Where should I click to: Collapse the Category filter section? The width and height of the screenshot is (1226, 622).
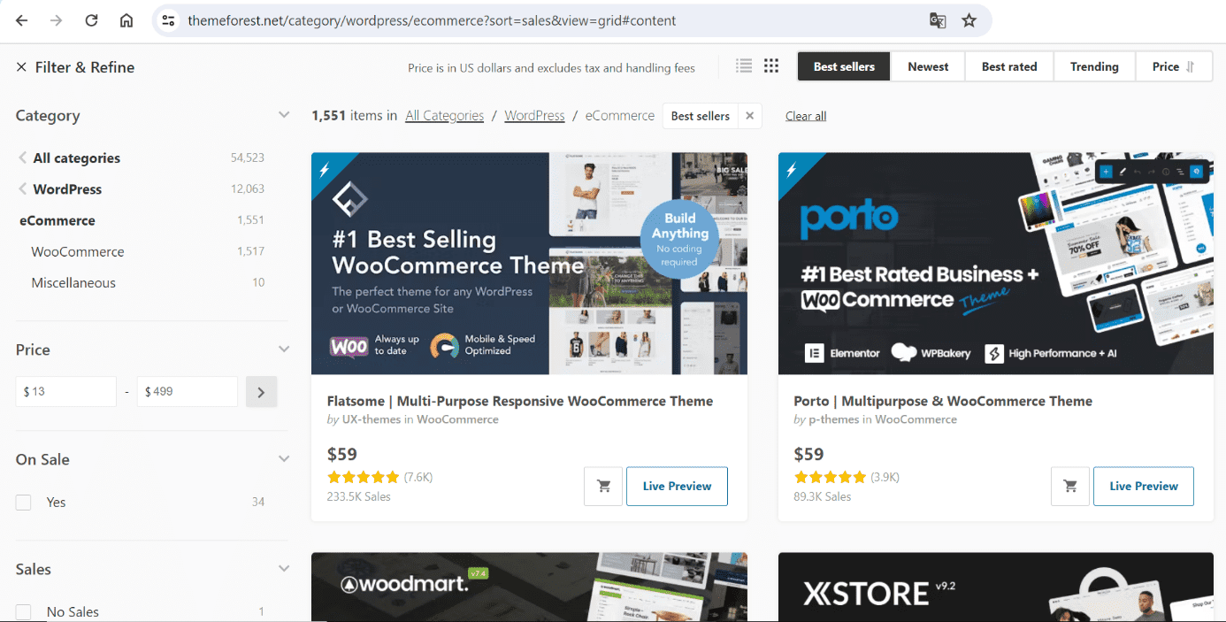pyautogui.click(x=284, y=115)
